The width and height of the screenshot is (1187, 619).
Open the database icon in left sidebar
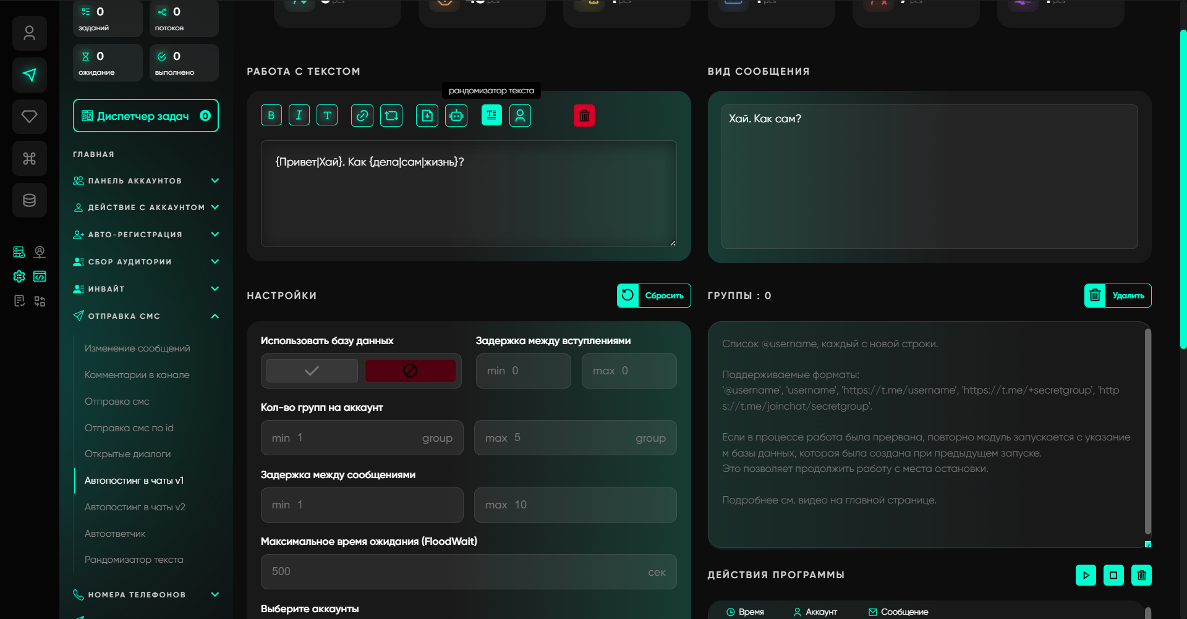tap(29, 200)
